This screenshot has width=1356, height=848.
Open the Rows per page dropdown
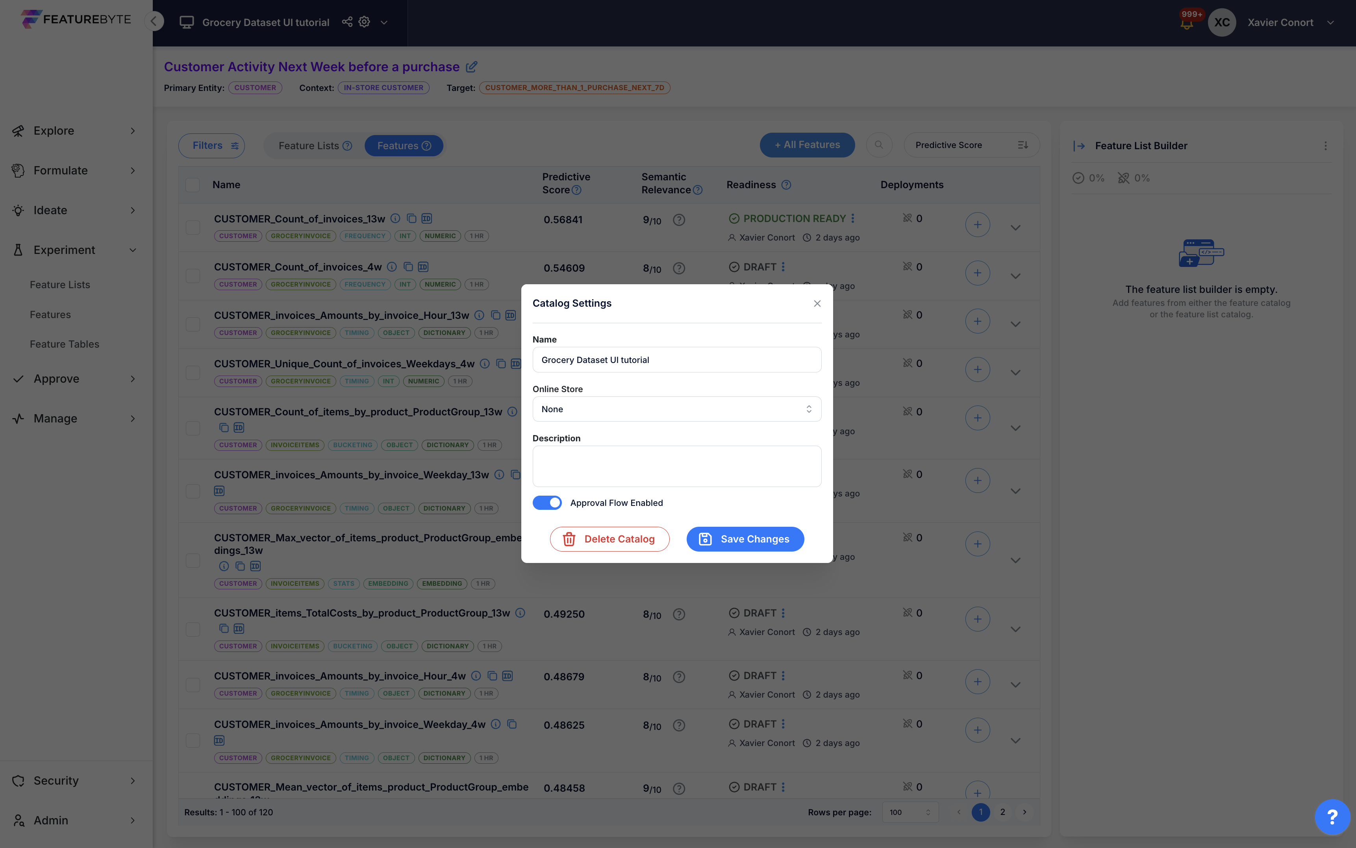(910, 812)
